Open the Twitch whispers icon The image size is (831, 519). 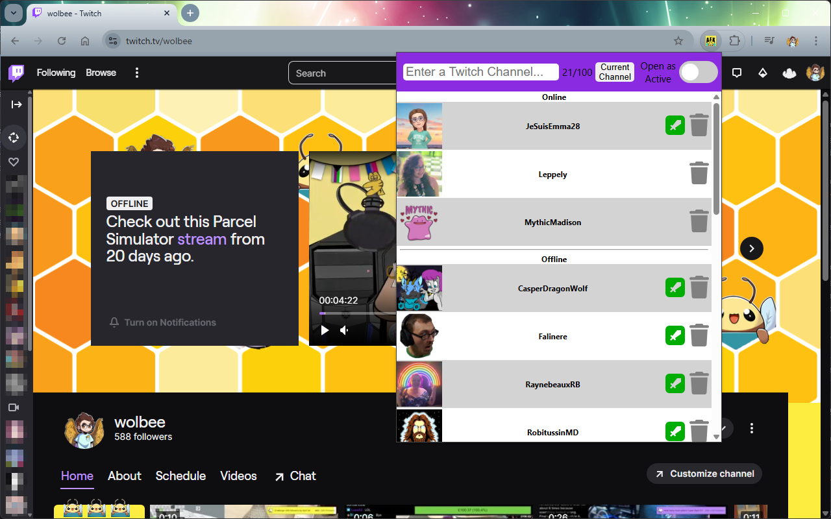point(737,73)
